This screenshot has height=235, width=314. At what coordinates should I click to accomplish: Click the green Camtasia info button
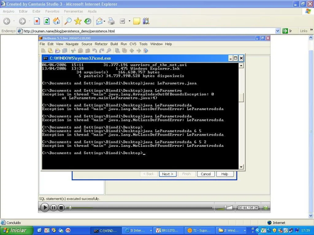click(x=266, y=208)
